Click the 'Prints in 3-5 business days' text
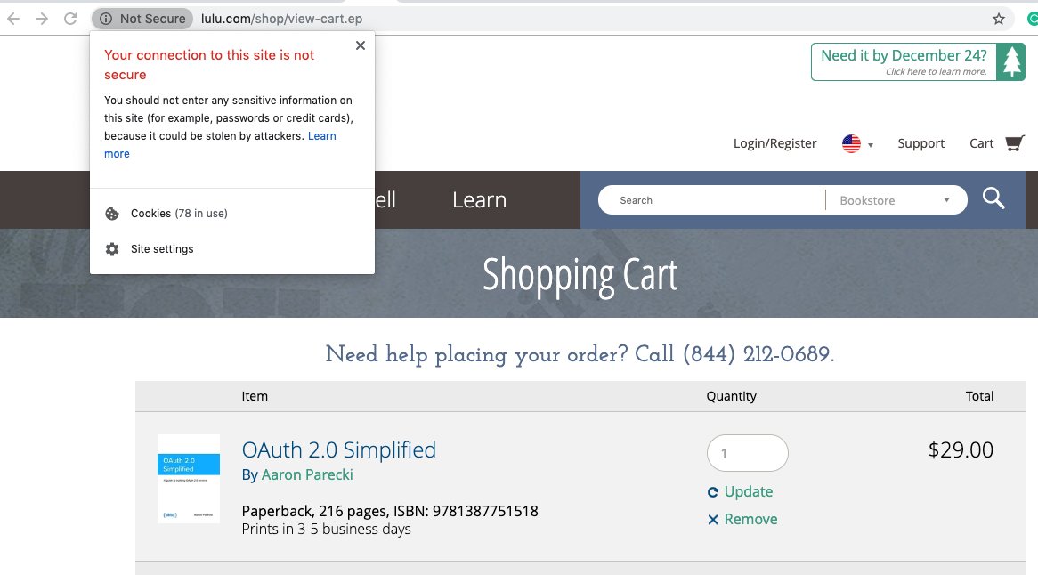Image resolution: width=1038 pixels, height=575 pixels. [x=327, y=530]
